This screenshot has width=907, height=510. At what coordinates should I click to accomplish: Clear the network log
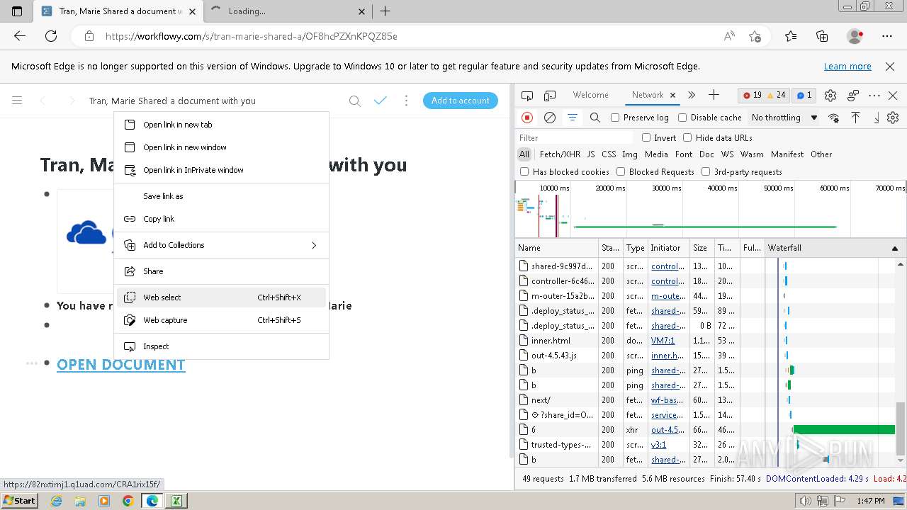pos(550,118)
